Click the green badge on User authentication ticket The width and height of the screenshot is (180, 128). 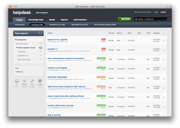pos(101,58)
